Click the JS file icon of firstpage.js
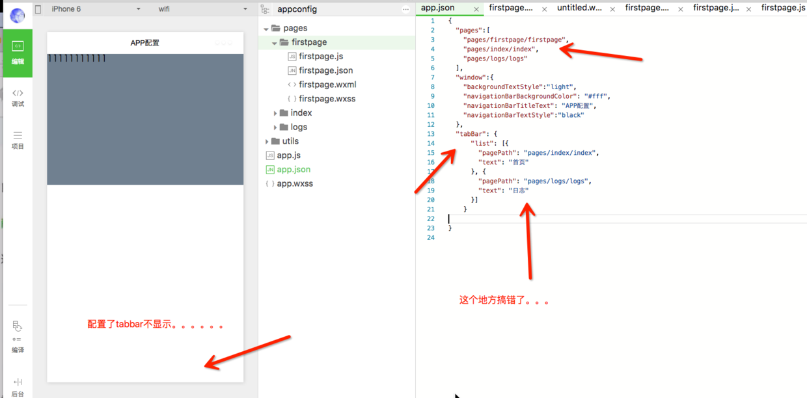The image size is (807, 398). [x=292, y=57]
